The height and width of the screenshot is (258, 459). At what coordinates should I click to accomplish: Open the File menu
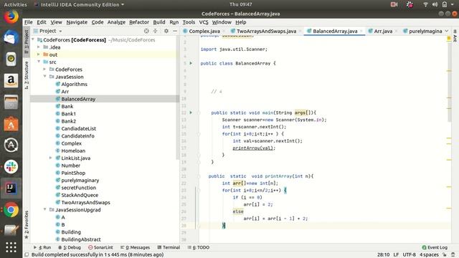point(29,22)
